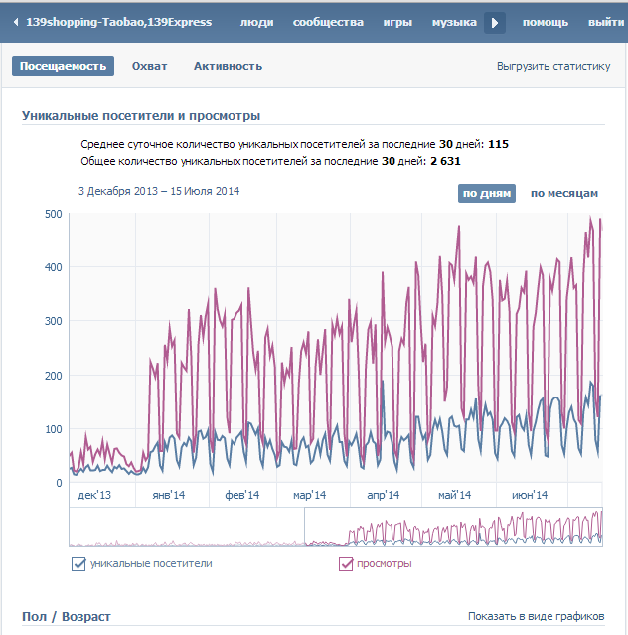The height and width of the screenshot is (635, 628).
Task: Open the сообщества menu item
Action: (328, 22)
